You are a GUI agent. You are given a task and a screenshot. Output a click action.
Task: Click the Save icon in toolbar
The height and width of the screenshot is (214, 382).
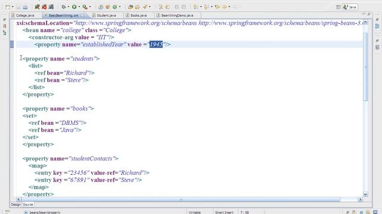[19, 7]
